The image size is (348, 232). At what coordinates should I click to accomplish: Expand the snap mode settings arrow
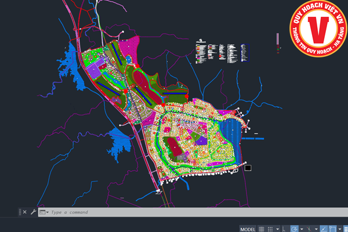tap(278, 229)
